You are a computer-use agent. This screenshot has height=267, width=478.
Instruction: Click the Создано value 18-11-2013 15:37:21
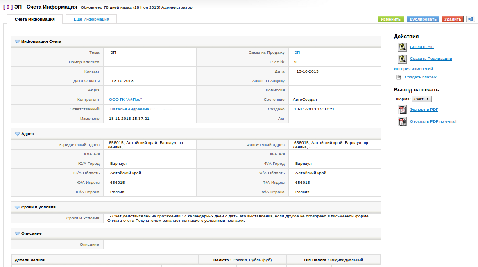314,109
